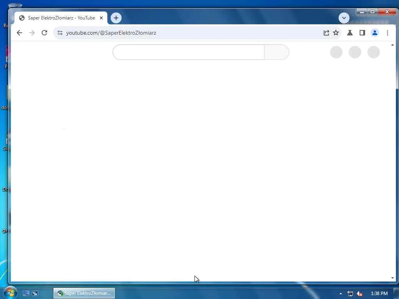Click the 1:38 PM clock

(379, 294)
